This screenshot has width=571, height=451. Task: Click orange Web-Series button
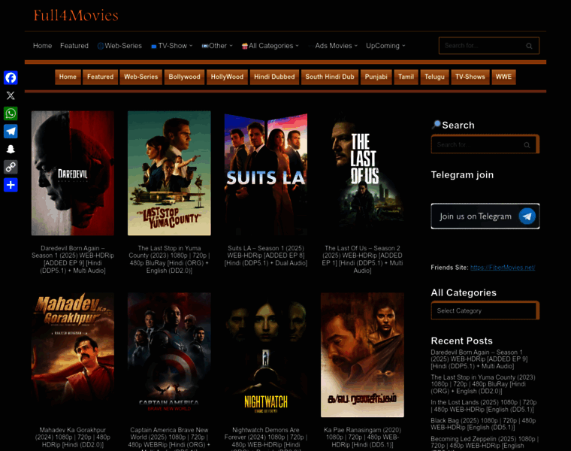pyautogui.click(x=141, y=77)
